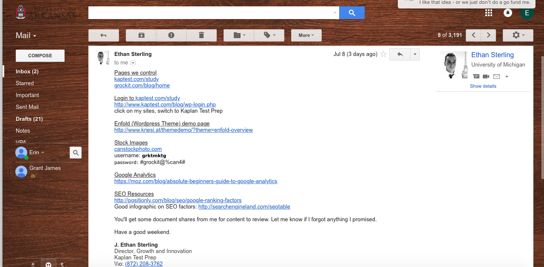Click Show details in the contact card
This screenshot has width=544, height=267.
pos(483,86)
